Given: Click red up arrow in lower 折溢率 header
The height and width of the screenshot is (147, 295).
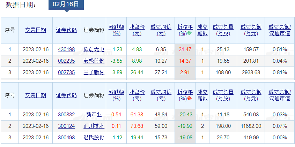Looking at the screenshot, I should pyautogui.click(x=189, y=99).
